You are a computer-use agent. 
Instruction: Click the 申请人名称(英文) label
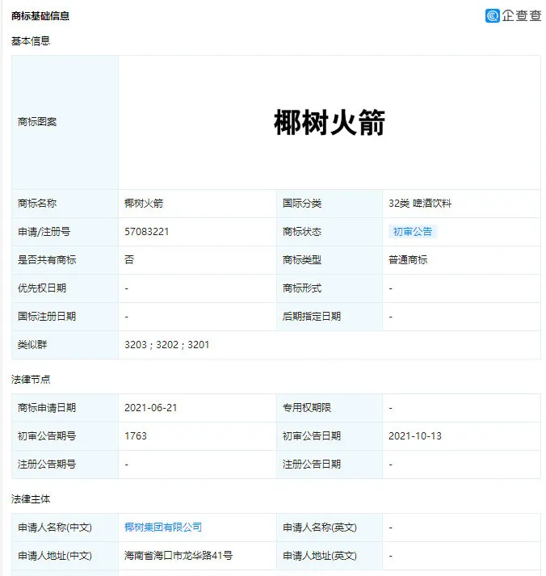pos(320,528)
